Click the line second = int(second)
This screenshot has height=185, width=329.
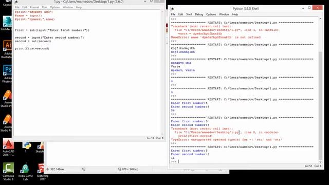(33, 41)
